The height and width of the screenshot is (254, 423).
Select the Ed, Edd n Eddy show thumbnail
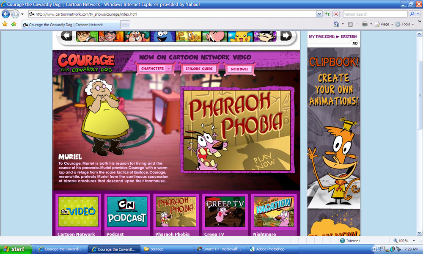click(x=265, y=36)
